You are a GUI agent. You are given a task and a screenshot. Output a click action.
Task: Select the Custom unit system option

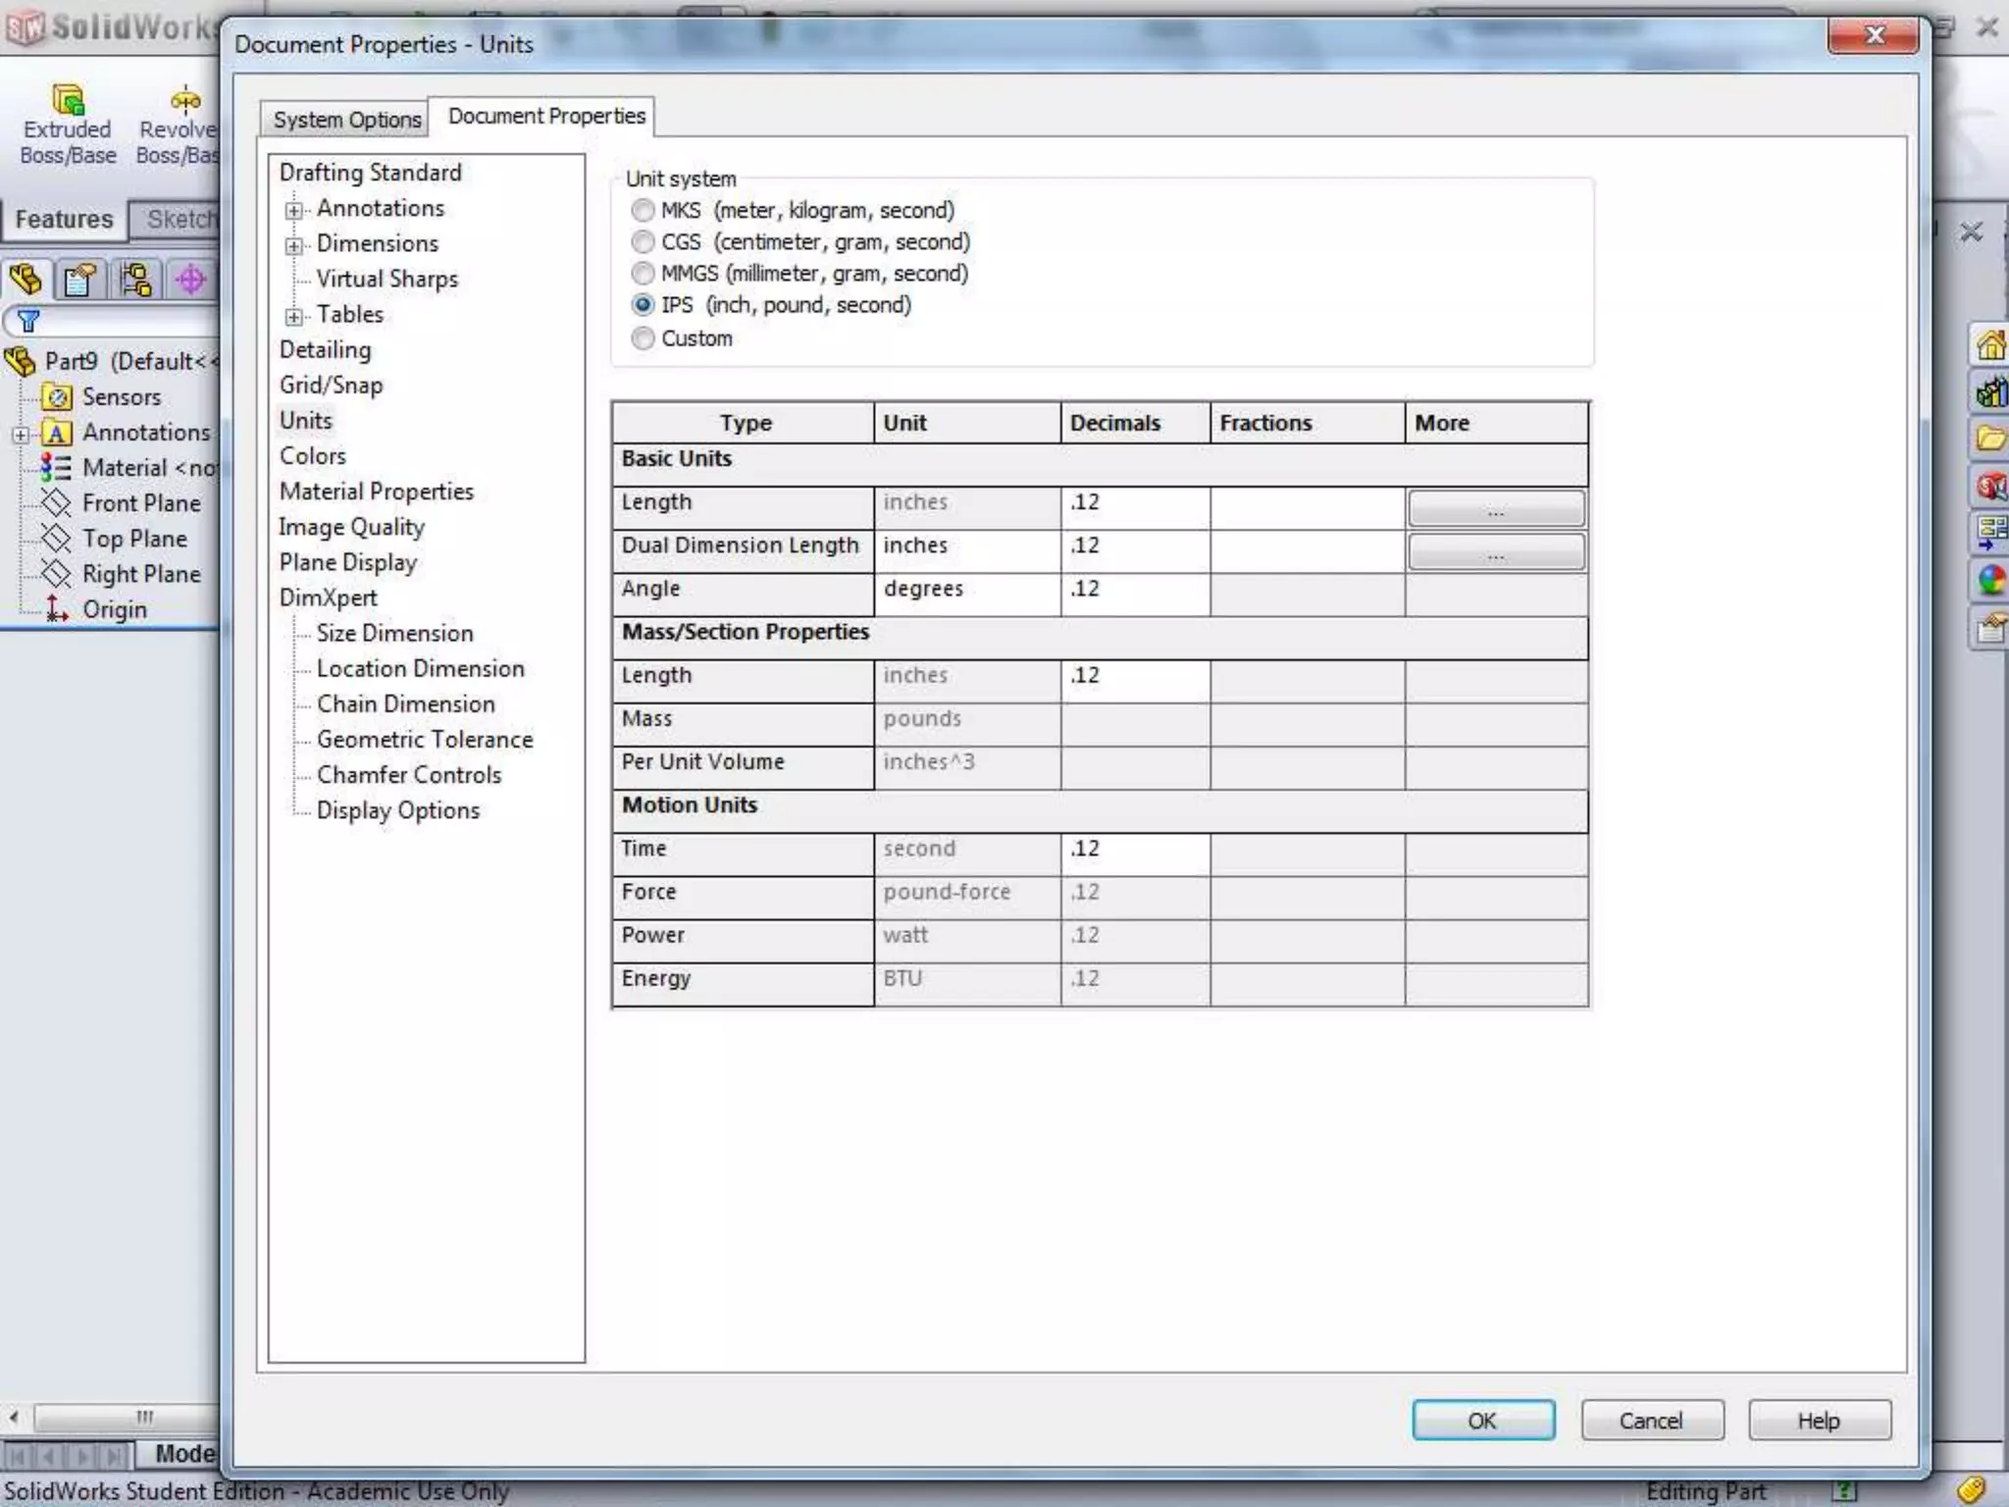[x=643, y=338]
